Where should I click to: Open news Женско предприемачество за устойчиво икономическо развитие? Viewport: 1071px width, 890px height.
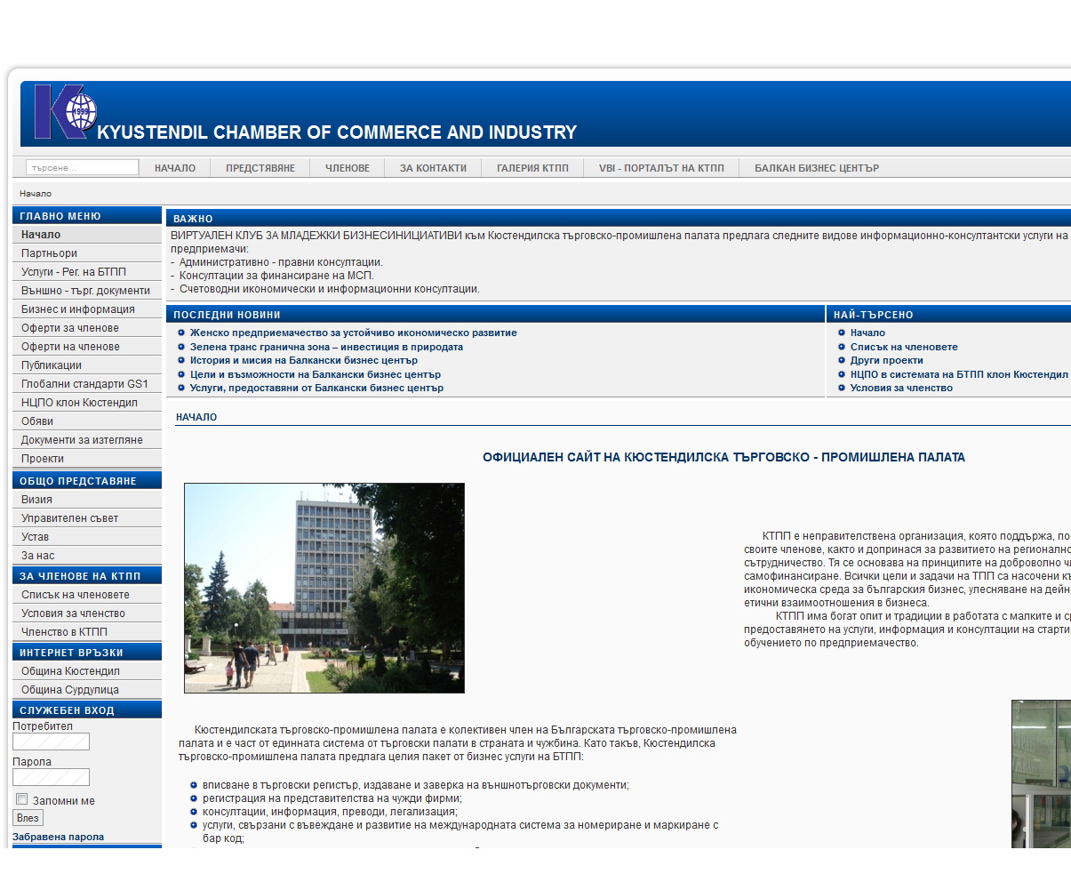coord(353,333)
